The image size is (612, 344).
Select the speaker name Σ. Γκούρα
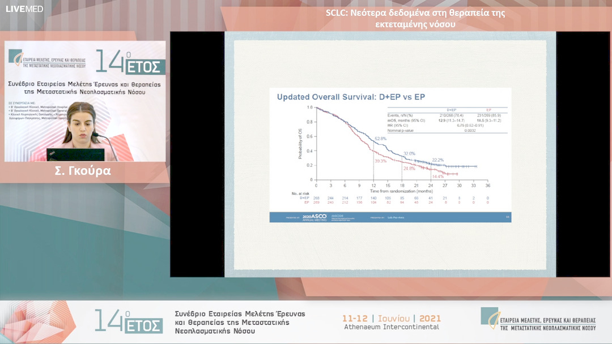point(86,171)
